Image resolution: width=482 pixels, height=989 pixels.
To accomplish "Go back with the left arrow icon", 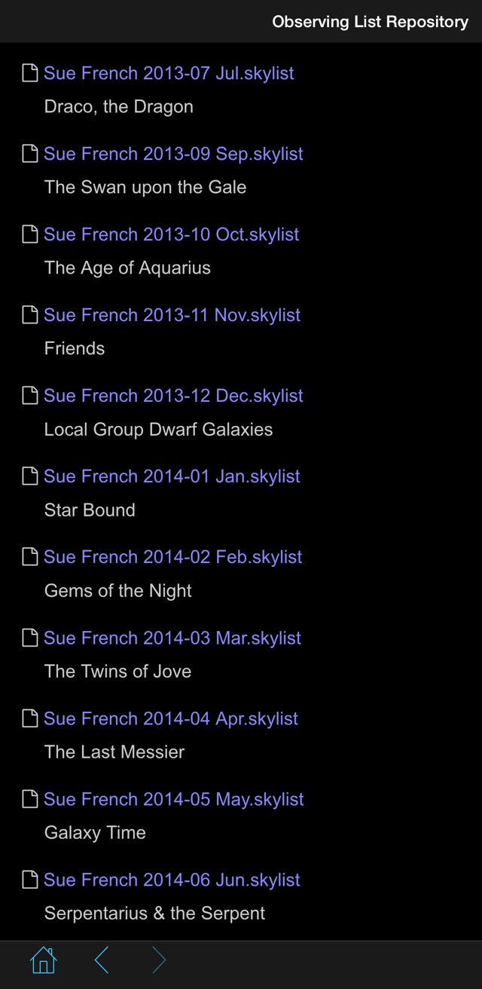I will click(x=102, y=960).
